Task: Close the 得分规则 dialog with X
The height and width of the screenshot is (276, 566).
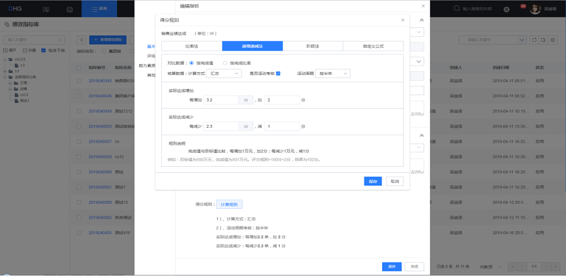Action: (402, 20)
